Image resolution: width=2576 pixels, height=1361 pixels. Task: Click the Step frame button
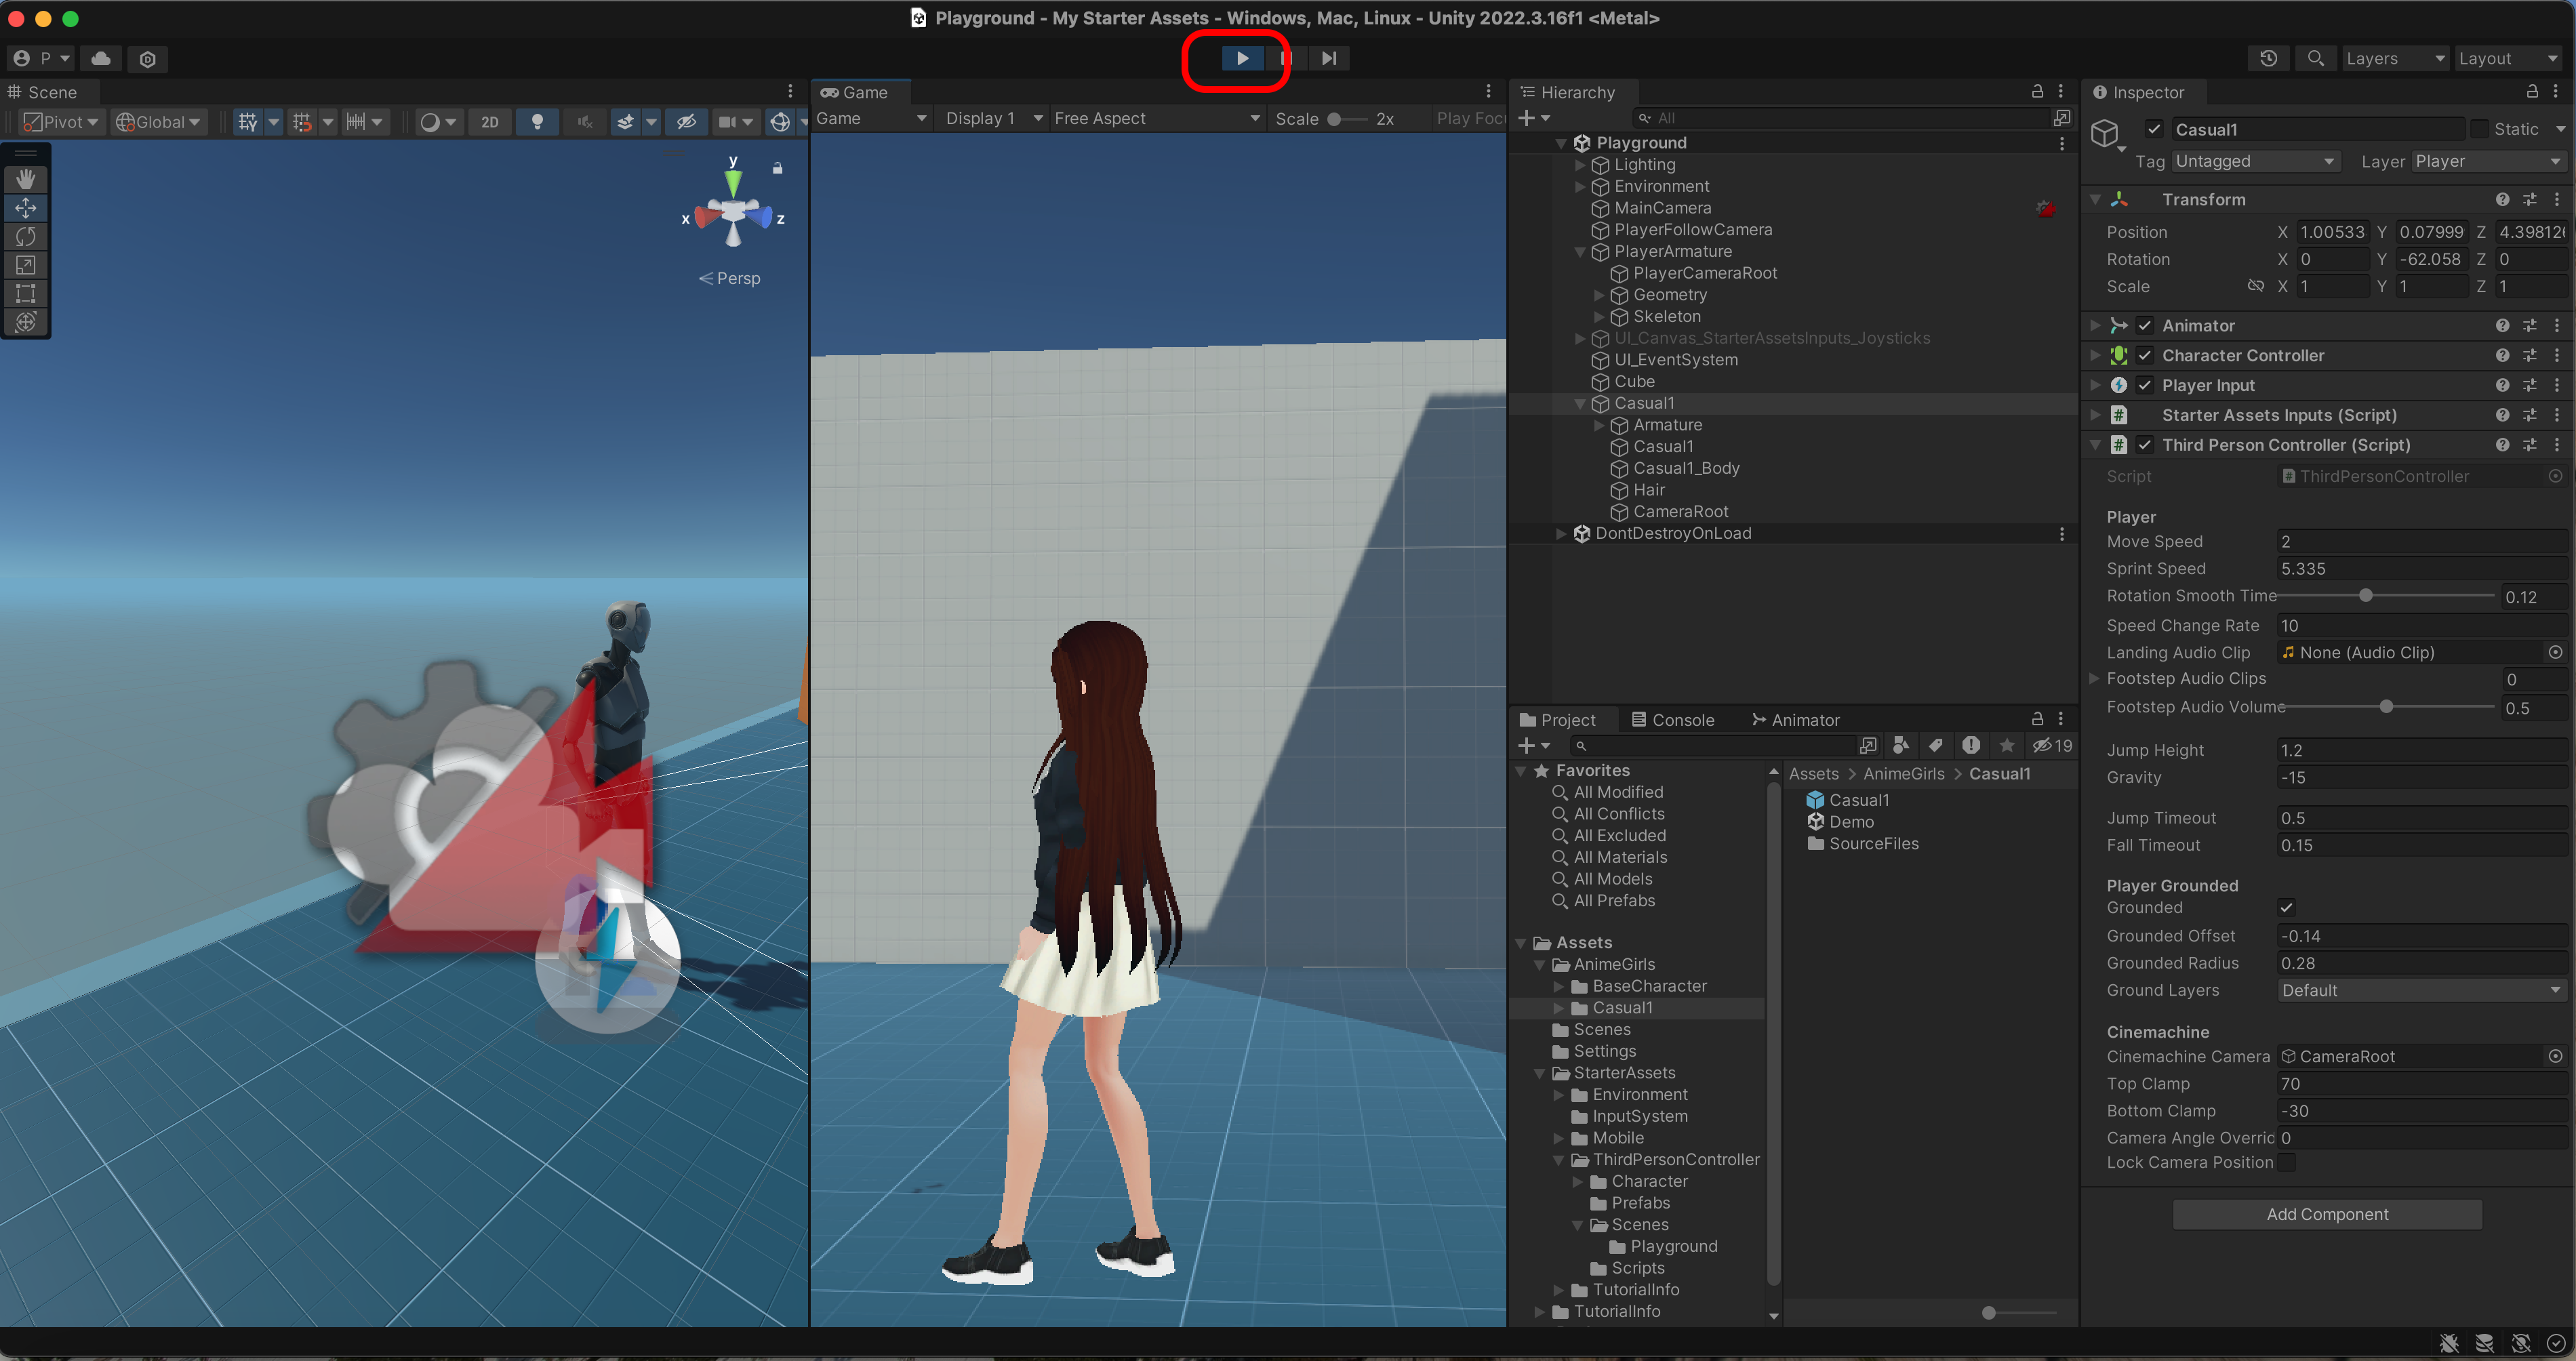click(x=1328, y=58)
